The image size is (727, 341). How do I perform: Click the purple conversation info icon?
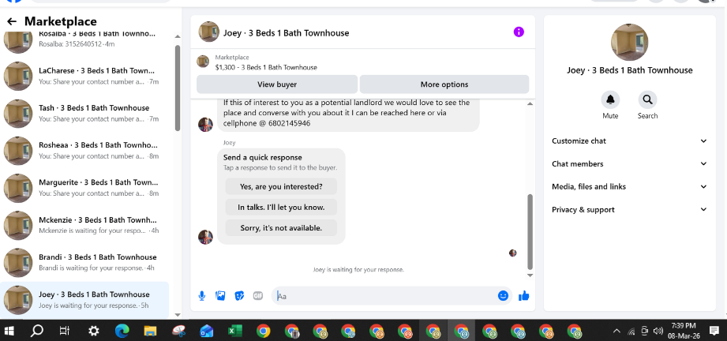coord(519,32)
